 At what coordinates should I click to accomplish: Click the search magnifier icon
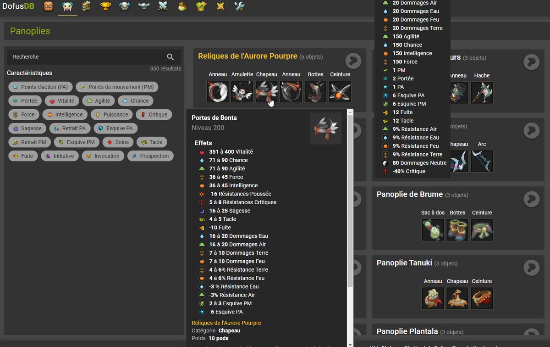[170, 57]
